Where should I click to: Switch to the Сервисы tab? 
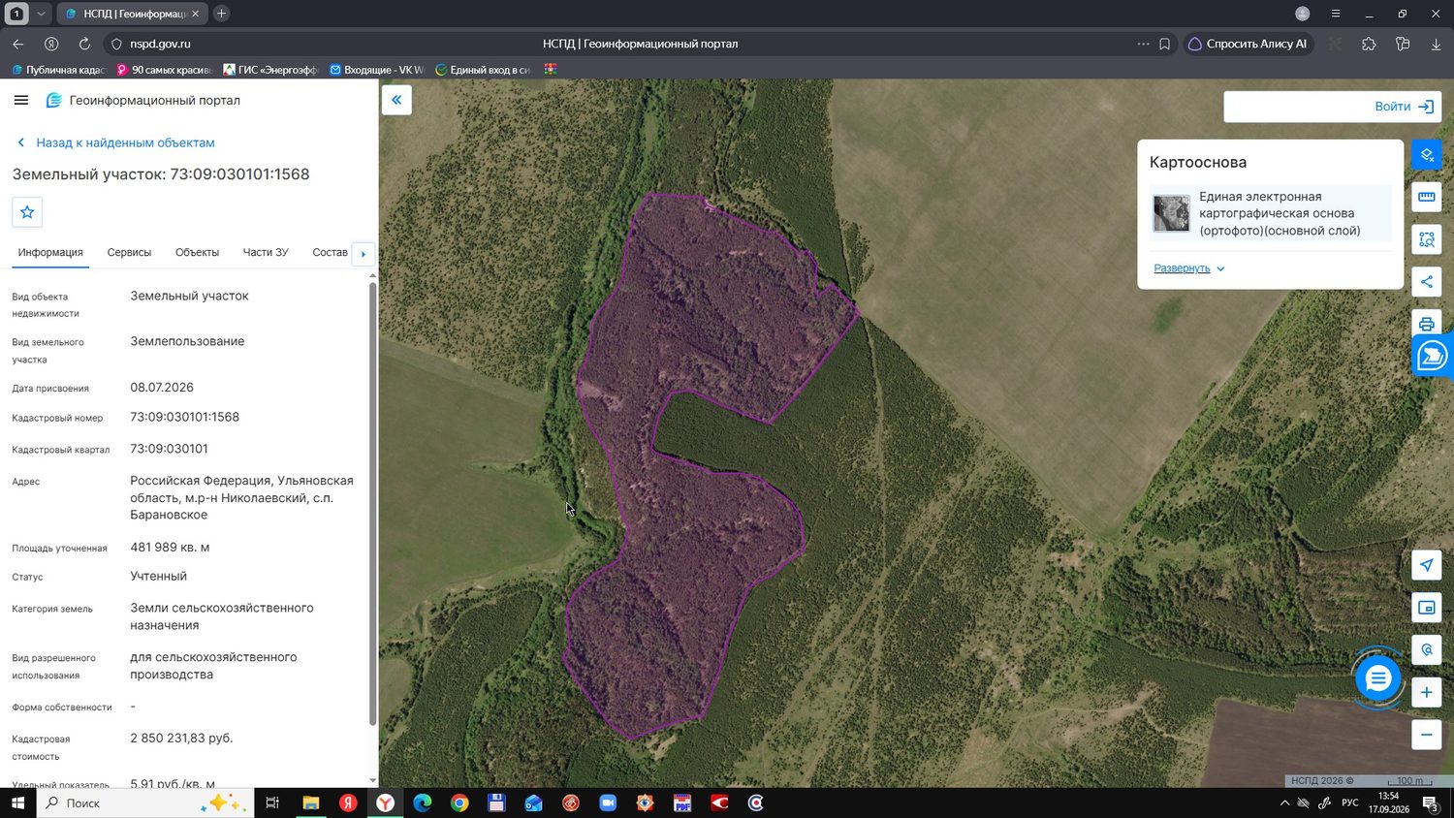129,252
